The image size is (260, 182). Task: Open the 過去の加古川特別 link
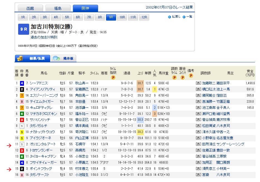point(44,37)
